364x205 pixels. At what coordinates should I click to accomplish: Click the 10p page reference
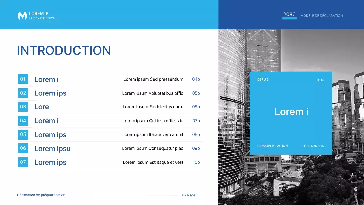196,162
